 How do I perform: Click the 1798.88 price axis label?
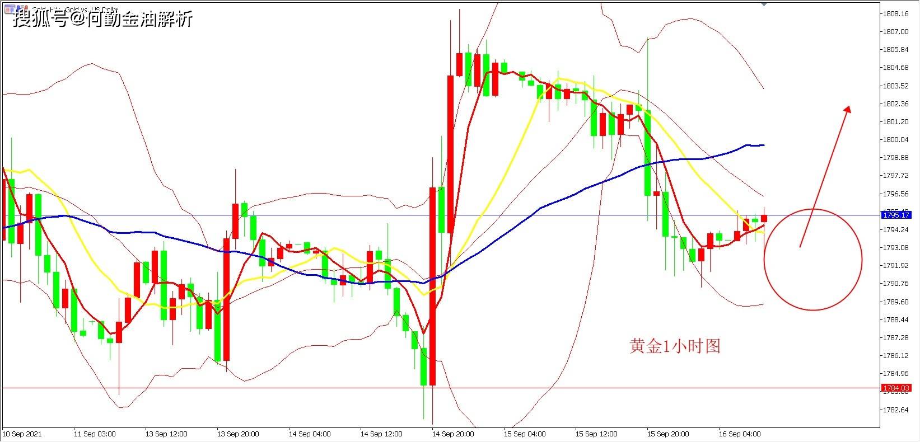[896, 157]
